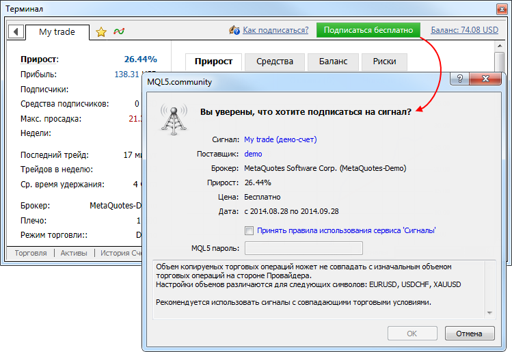The height and width of the screenshot is (352, 512).
Task: Tick the accept Signals rules checkbox
Action: (249, 231)
